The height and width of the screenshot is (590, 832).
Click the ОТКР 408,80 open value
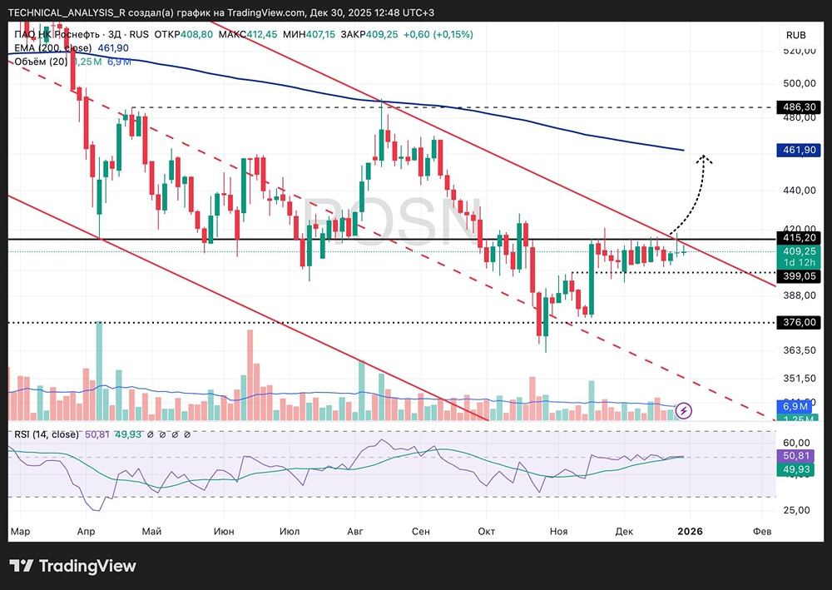(184, 34)
